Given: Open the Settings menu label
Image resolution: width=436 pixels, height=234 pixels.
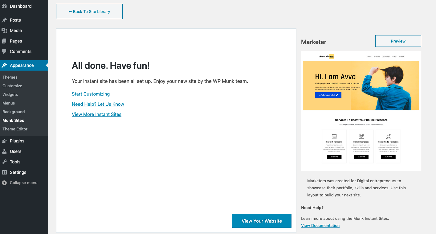Looking at the screenshot, I should click(18, 172).
